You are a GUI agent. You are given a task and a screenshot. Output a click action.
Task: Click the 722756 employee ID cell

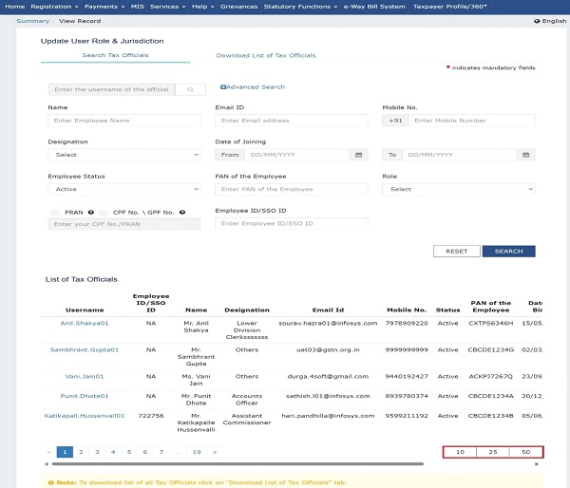coord(151,416)
